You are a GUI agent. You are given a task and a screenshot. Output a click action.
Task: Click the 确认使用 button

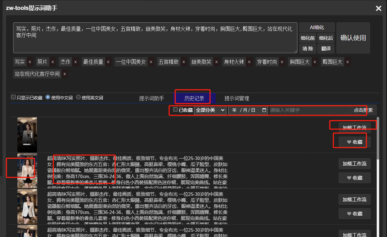353,38
